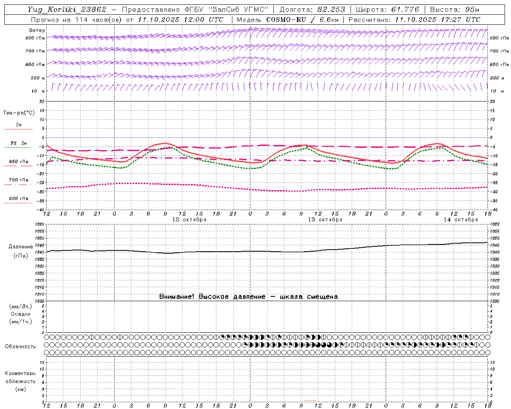Click the (мм/1ч.) precipitation unit label
Viewport: 511px width, 409px height.
pos(21,322)
